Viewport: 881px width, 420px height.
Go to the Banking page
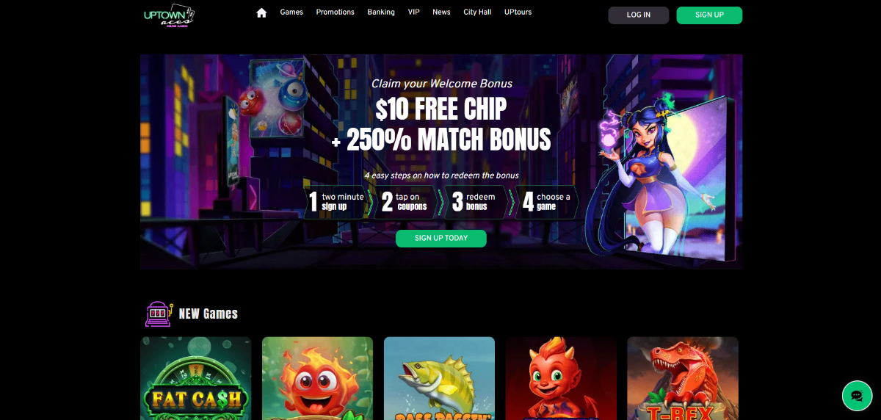click(x=381, y=12)
